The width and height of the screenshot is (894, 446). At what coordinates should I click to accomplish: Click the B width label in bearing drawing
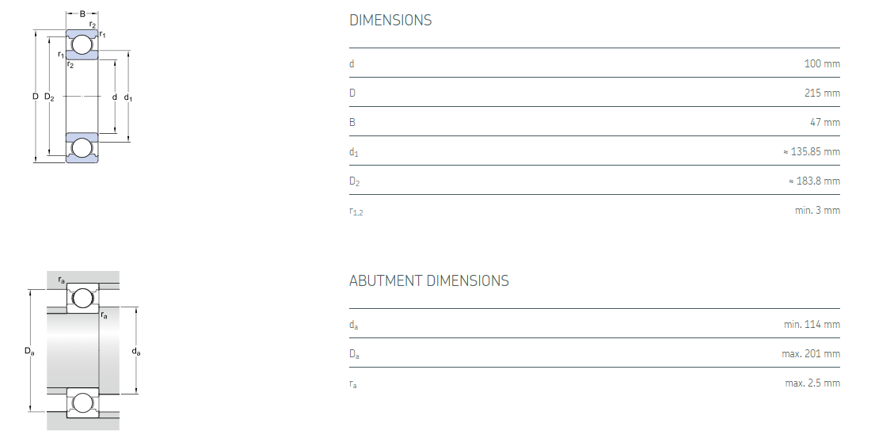pyautogui.click(x=82, y=13)
